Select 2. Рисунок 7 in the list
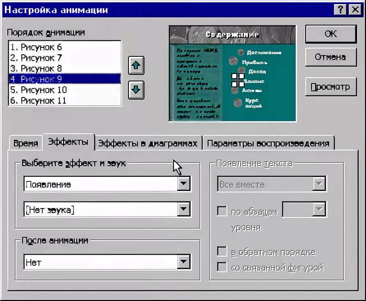 tap(65, 58)
